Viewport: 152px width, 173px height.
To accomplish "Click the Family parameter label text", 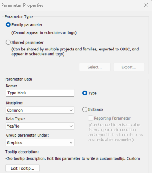I will click(x=27, y=25).
